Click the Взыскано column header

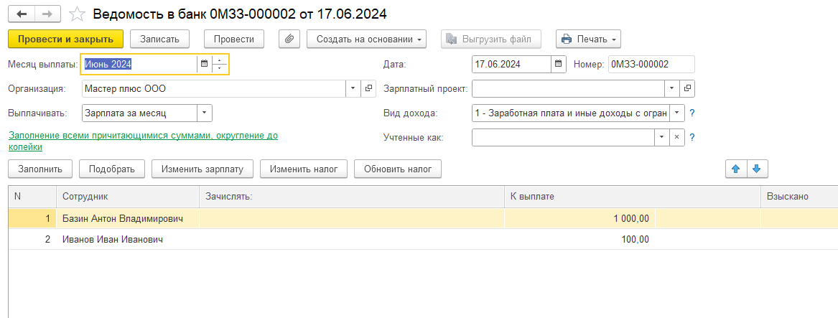coord(799,197)
